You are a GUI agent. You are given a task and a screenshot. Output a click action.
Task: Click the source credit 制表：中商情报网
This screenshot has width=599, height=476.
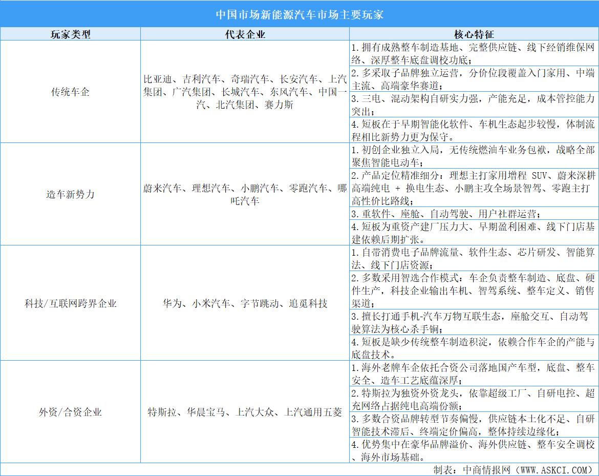(x=515, y=470)
